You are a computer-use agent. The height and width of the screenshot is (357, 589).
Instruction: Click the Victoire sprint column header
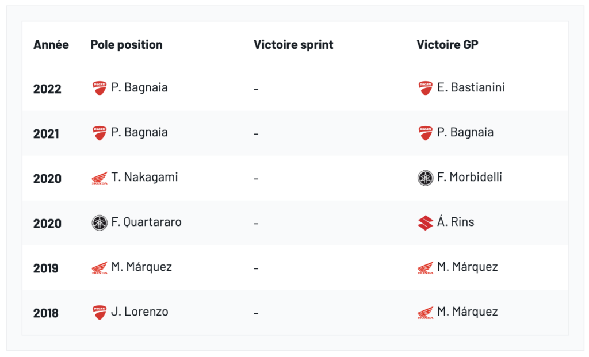point(293,45)
